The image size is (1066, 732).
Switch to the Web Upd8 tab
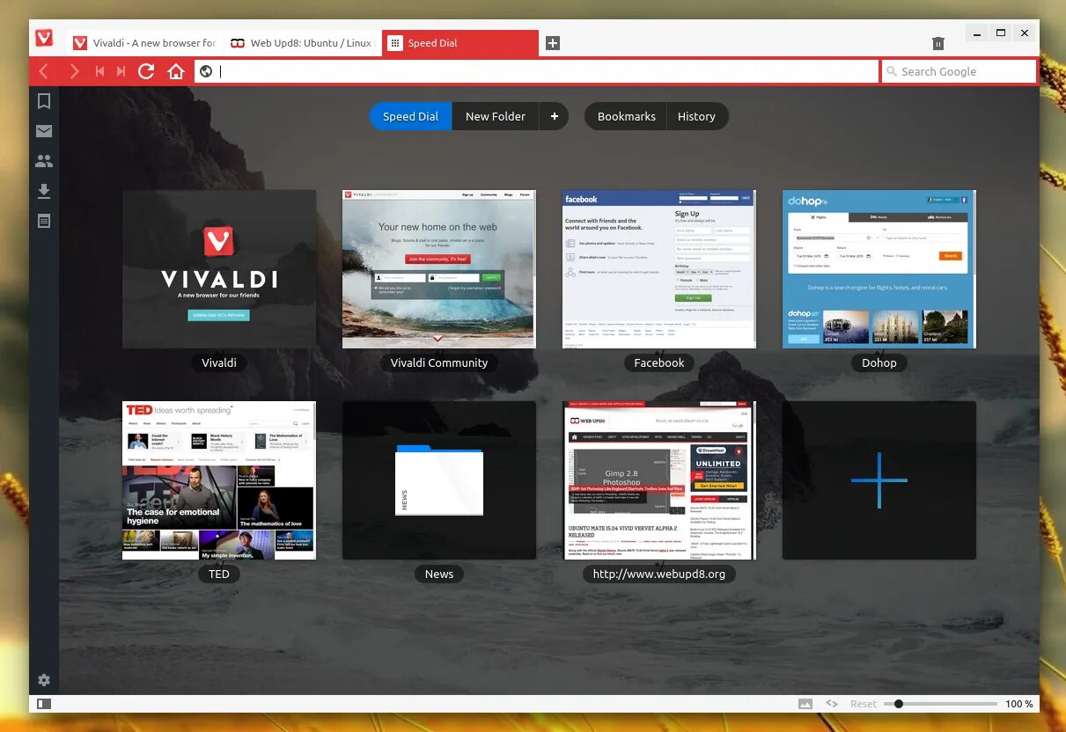click(x=302, y=43)
